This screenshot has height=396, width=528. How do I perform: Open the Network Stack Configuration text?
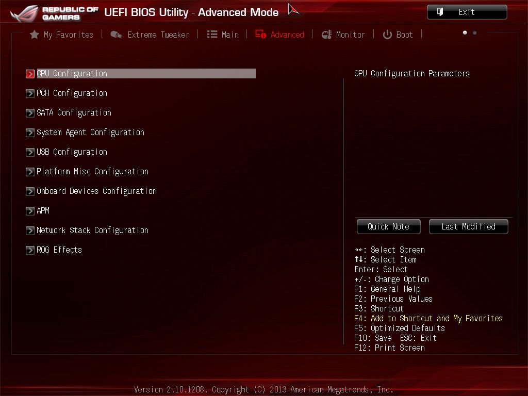(x=92, y=230)
